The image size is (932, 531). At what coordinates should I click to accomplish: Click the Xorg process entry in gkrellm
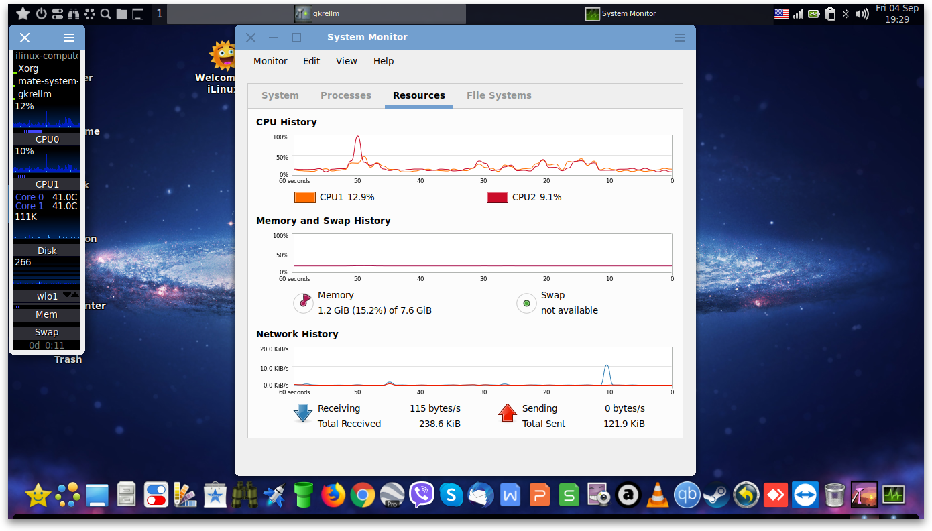click(28, 68)
